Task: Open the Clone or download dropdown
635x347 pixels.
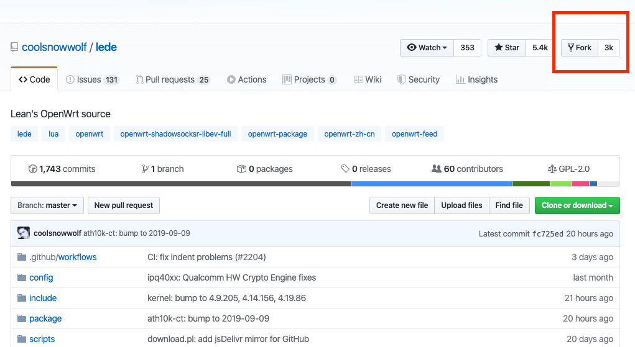Action: click(x=577, y=205)
